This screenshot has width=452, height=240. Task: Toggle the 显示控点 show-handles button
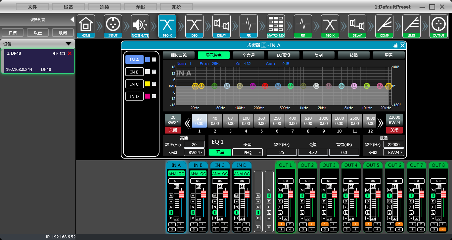point(213,55)
